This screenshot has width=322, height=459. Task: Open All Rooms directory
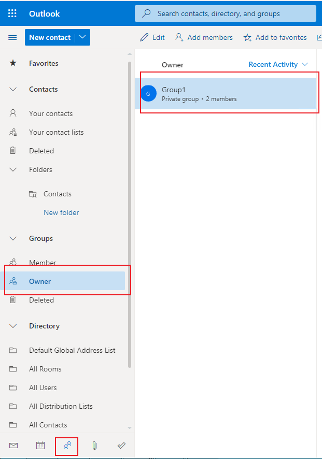pyautogui.click(x=45, y=369)
